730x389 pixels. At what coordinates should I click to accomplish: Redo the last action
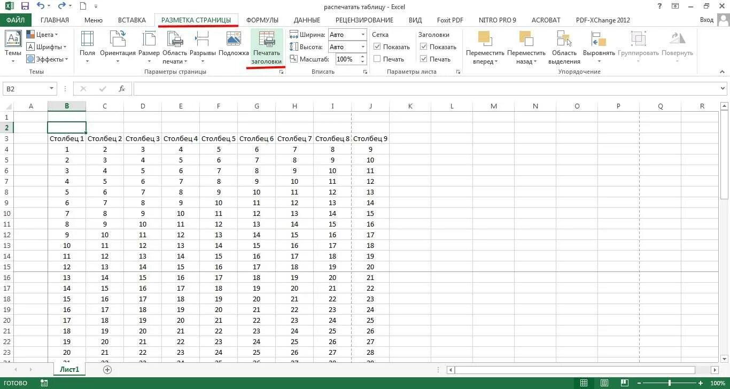coord(61,6)
